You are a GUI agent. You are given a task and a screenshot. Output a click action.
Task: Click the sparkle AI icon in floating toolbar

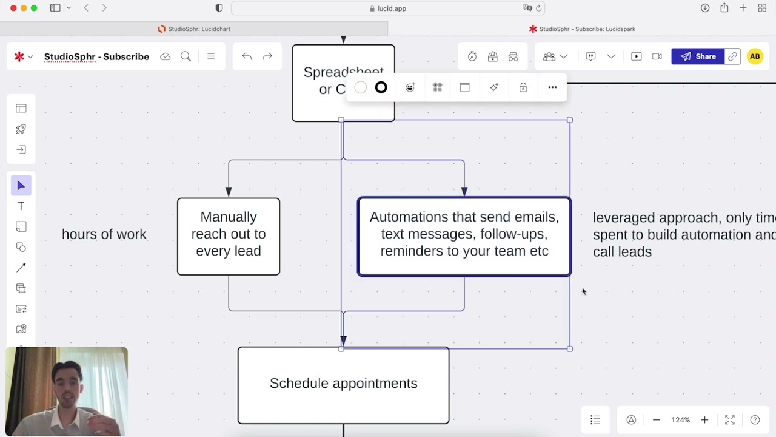pyautogui.click(x=494, y=87)
